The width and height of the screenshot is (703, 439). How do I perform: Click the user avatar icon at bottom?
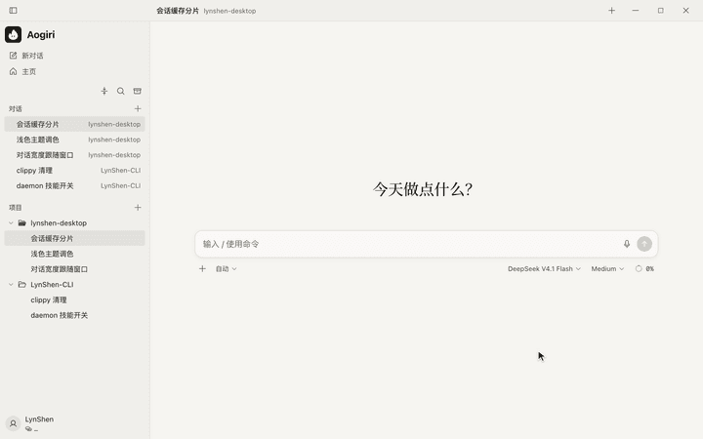(x=13, y=423)
